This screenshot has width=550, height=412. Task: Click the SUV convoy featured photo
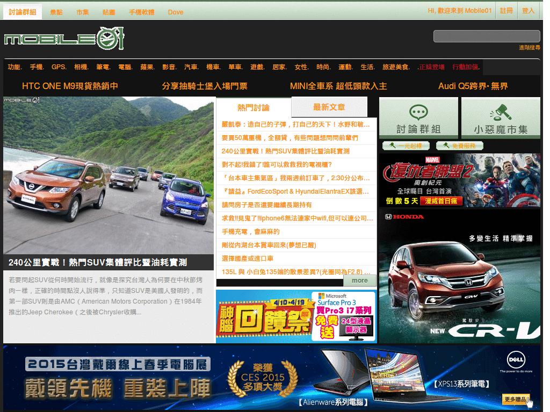(x=108, y=175)
